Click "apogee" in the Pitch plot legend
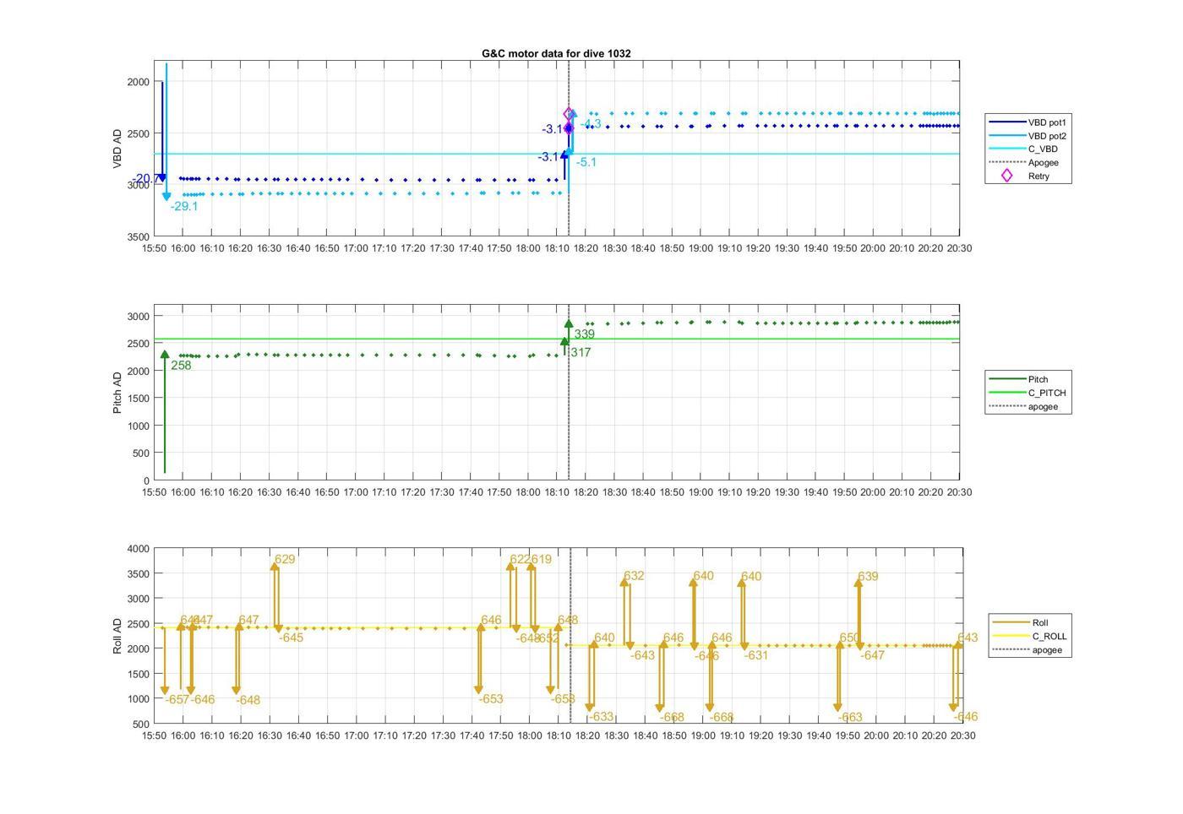The height and width of the screenshot is (814, 1183). (x=1023, y=407)
